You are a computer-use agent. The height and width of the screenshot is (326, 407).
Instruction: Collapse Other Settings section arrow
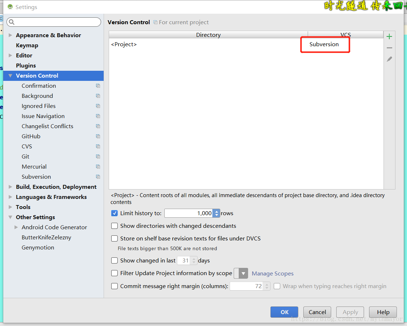point(10,217)
